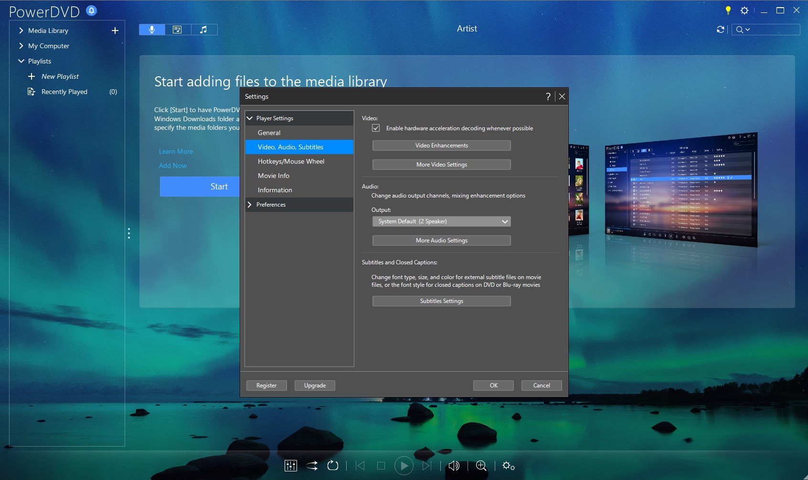Expand the Media Library tree
808x480 pixels.
(x=21, y=31)
